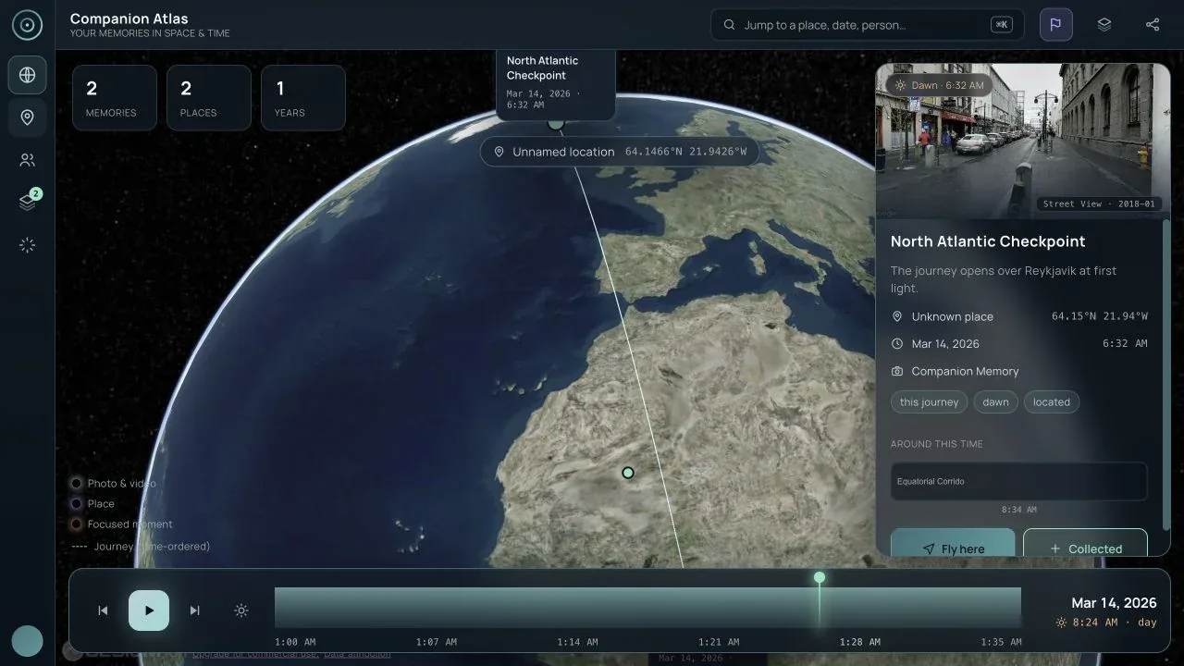
Task: Select the 'dawn' tag
Action: [995, 402]
